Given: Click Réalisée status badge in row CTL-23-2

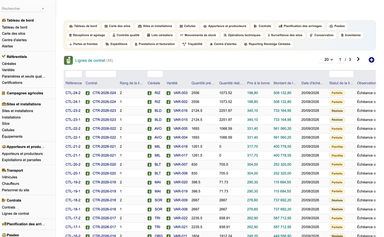Looking at the screenshot, I should (337, 111).
